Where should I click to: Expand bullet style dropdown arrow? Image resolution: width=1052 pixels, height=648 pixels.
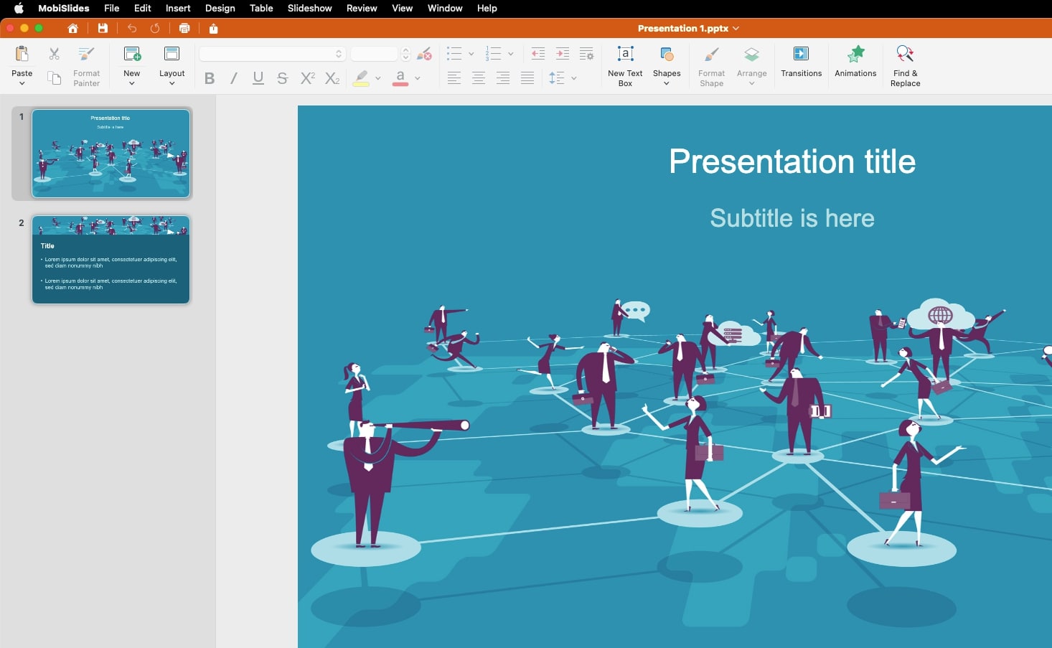(x=471, y=54)
